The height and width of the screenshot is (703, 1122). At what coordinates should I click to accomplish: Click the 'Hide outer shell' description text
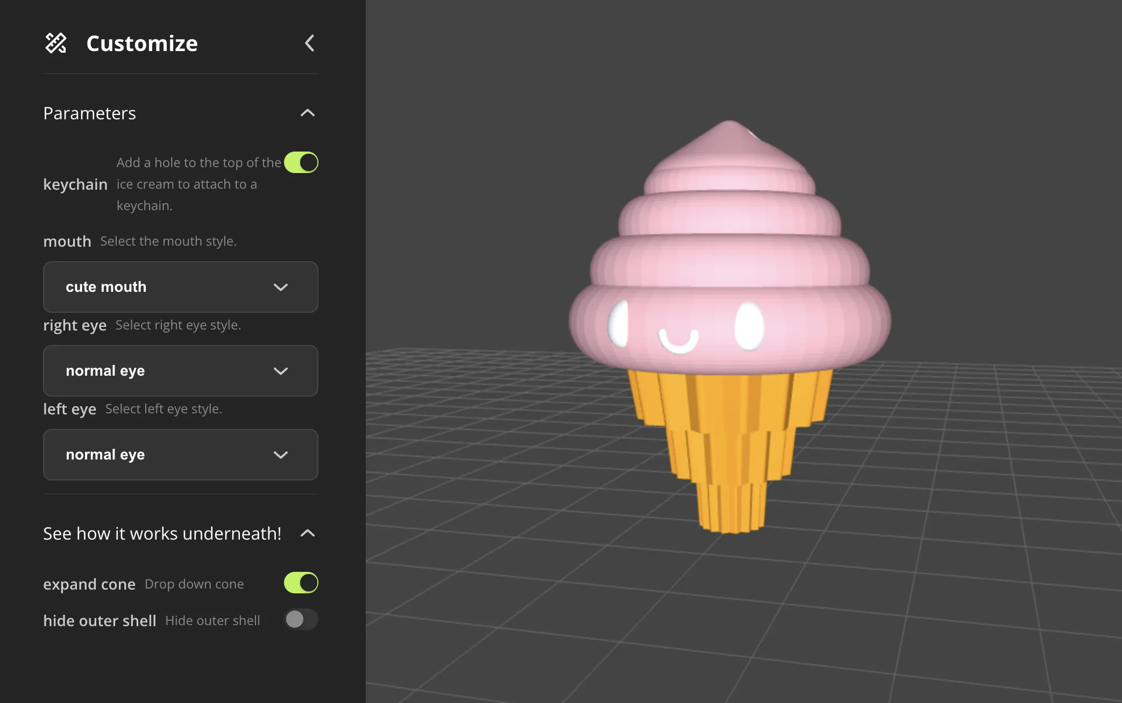(x=212, y=621)
